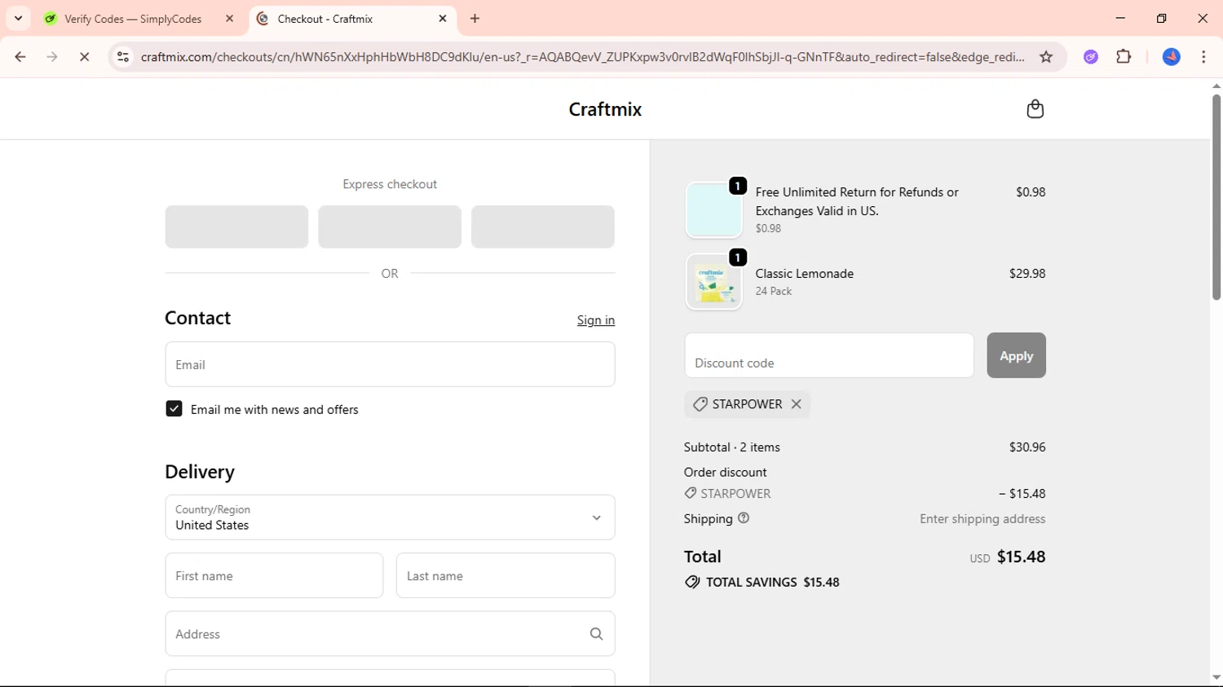Image resolution: width=1223 pixels, height=687 pixels.
Task: Click the first express checkout button
Action: tap(236, 227)
